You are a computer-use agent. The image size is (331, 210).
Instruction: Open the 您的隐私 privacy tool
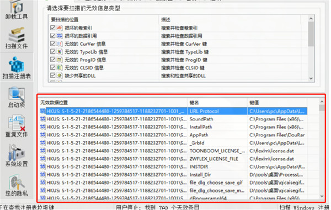tap(17, 185)
